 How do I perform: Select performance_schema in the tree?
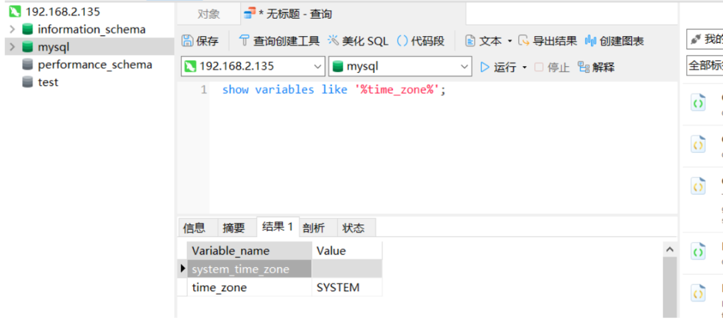click(x=94, y=64)
